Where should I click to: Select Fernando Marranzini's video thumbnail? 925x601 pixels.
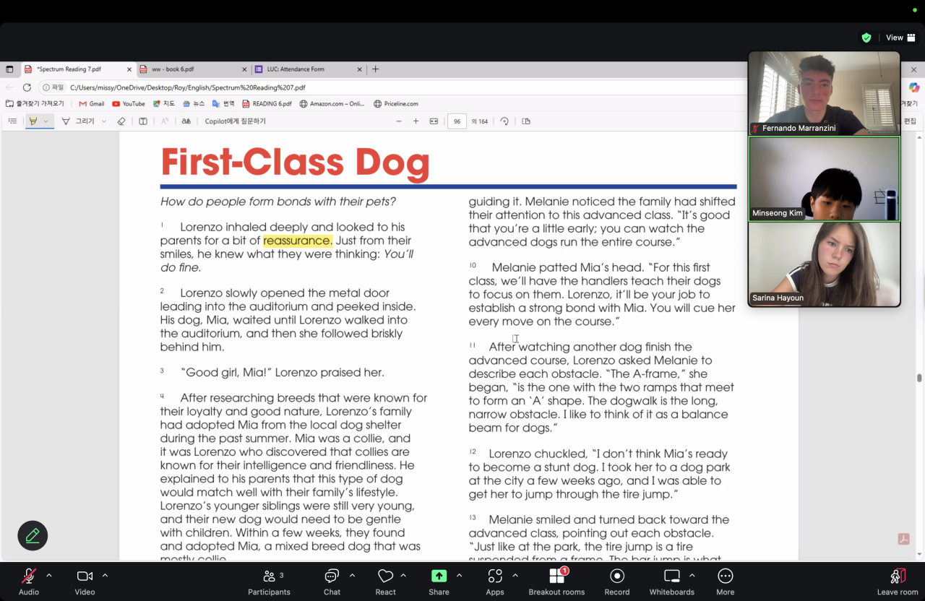[824, 93]
